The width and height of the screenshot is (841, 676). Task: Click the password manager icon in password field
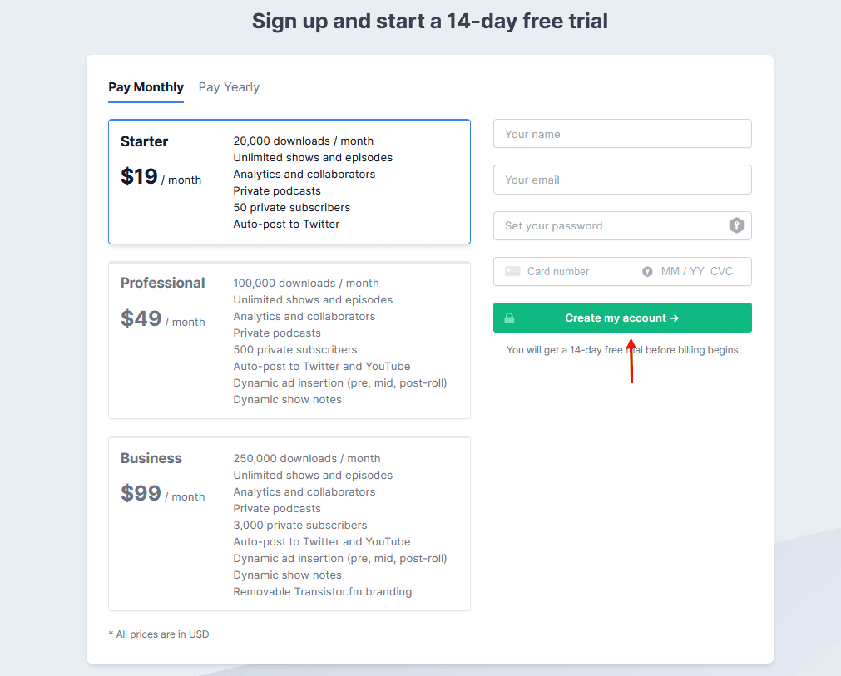coord(736,225)
